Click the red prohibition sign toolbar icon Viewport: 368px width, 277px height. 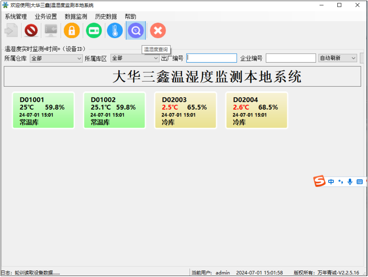(x=31, y=31)
